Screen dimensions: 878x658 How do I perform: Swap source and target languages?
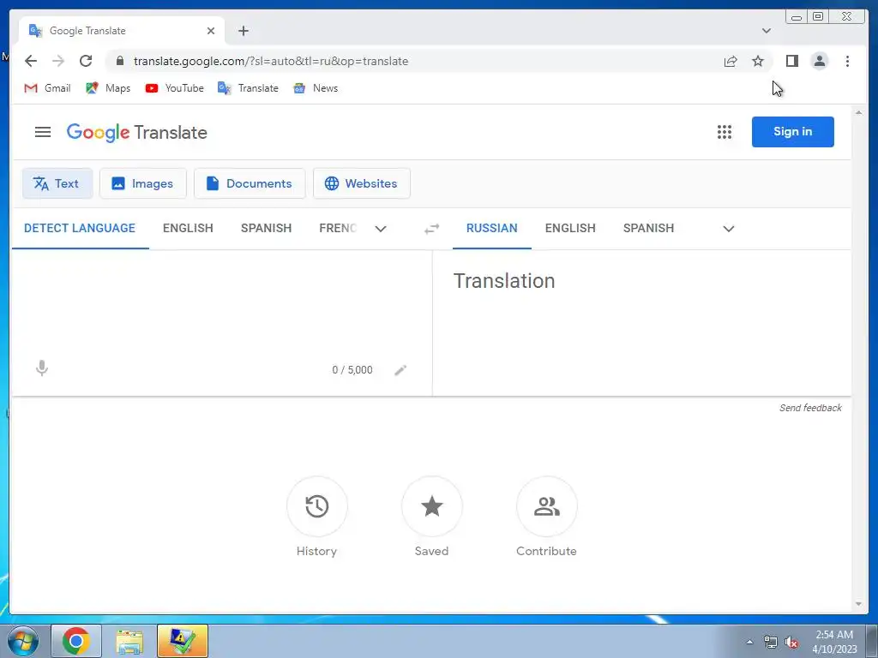coord(432,228)
